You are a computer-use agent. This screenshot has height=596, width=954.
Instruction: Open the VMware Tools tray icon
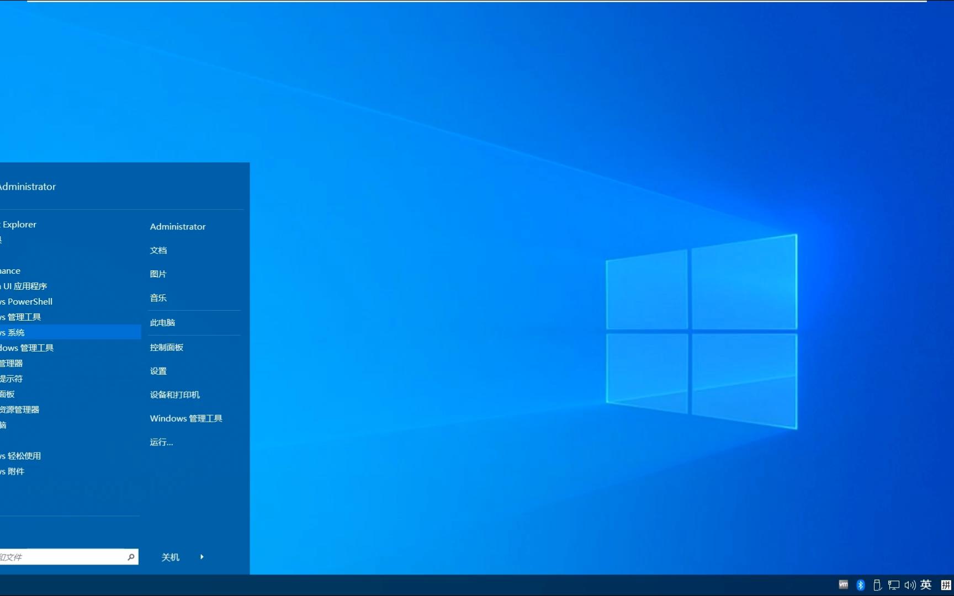(843, 585)
